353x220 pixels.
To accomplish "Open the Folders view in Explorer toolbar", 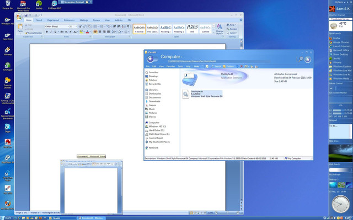I will click(229, 67).
